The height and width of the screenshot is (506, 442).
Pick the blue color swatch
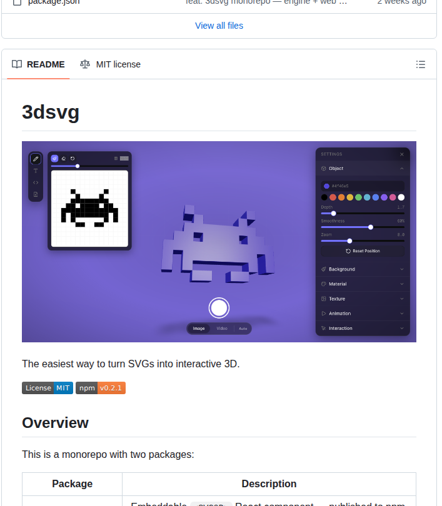click(376, 197)
